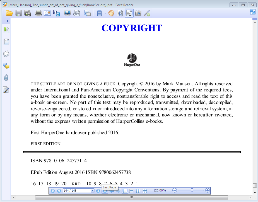258x202 pixels.
Task: Click the vertical scrollbar thumb
Action: pyautogui.click(x=255, y=185)
